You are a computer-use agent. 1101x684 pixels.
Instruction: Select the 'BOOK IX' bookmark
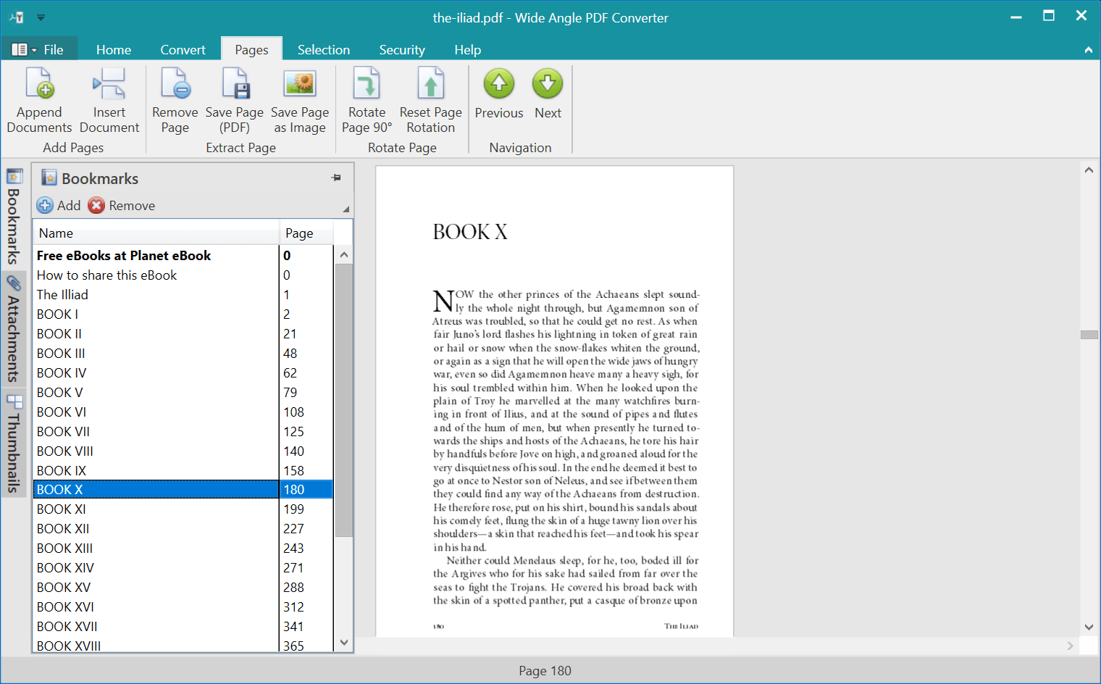(156, 470)
